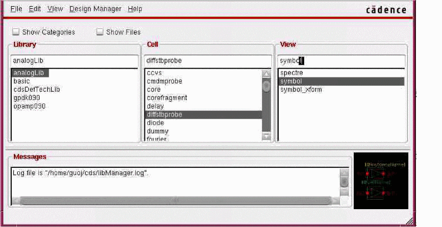The image size is (442, 227).
Task: Click the Cell name input field
Action: 208,61
